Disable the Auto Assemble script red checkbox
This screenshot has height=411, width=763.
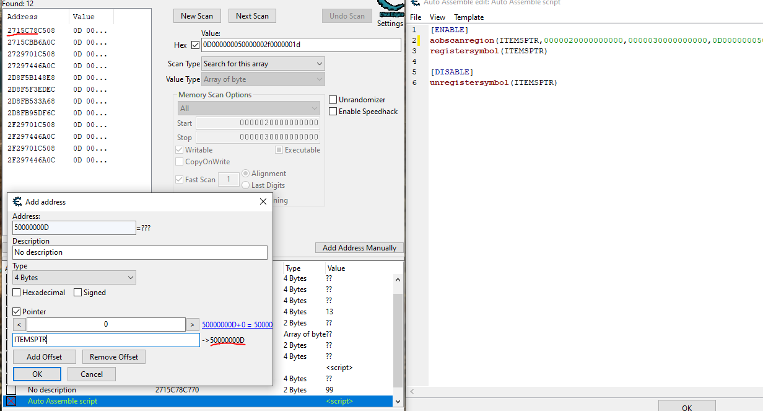pyautogui.click(x=11, y=401)
